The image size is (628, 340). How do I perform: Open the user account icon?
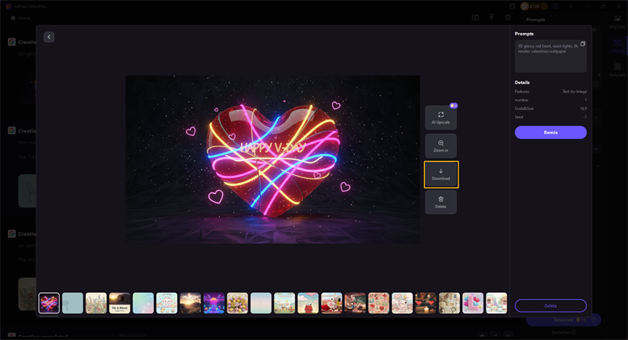click(556, 6)
